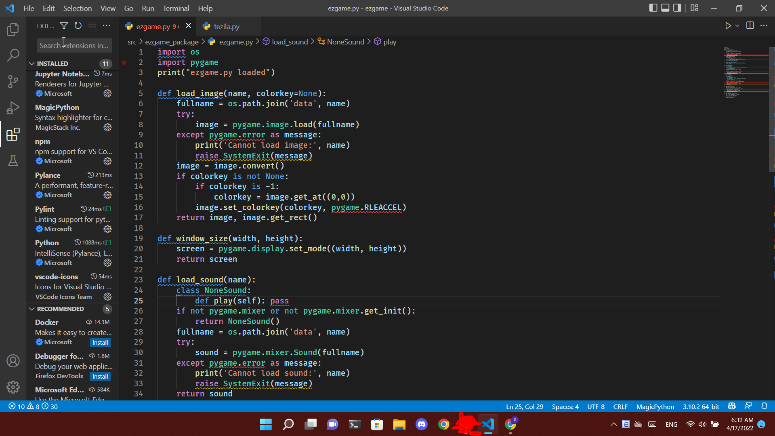Open manage gear for Pylint extension
The image size is (775, 436).
[107, 229]
